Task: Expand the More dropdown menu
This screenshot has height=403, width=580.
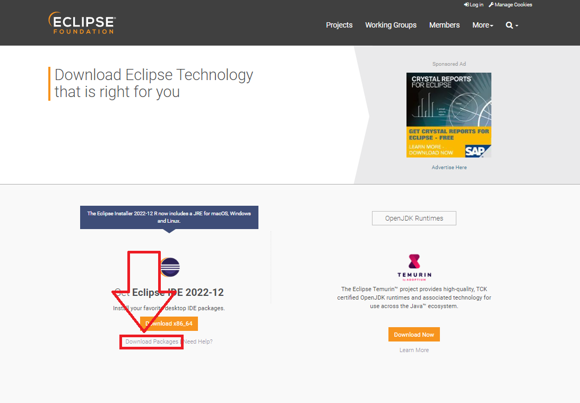Action: (x=483, y=25)
